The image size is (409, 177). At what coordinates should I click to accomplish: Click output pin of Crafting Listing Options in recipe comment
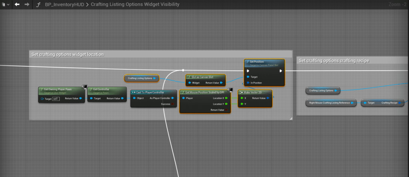click(x=336, y=91)
